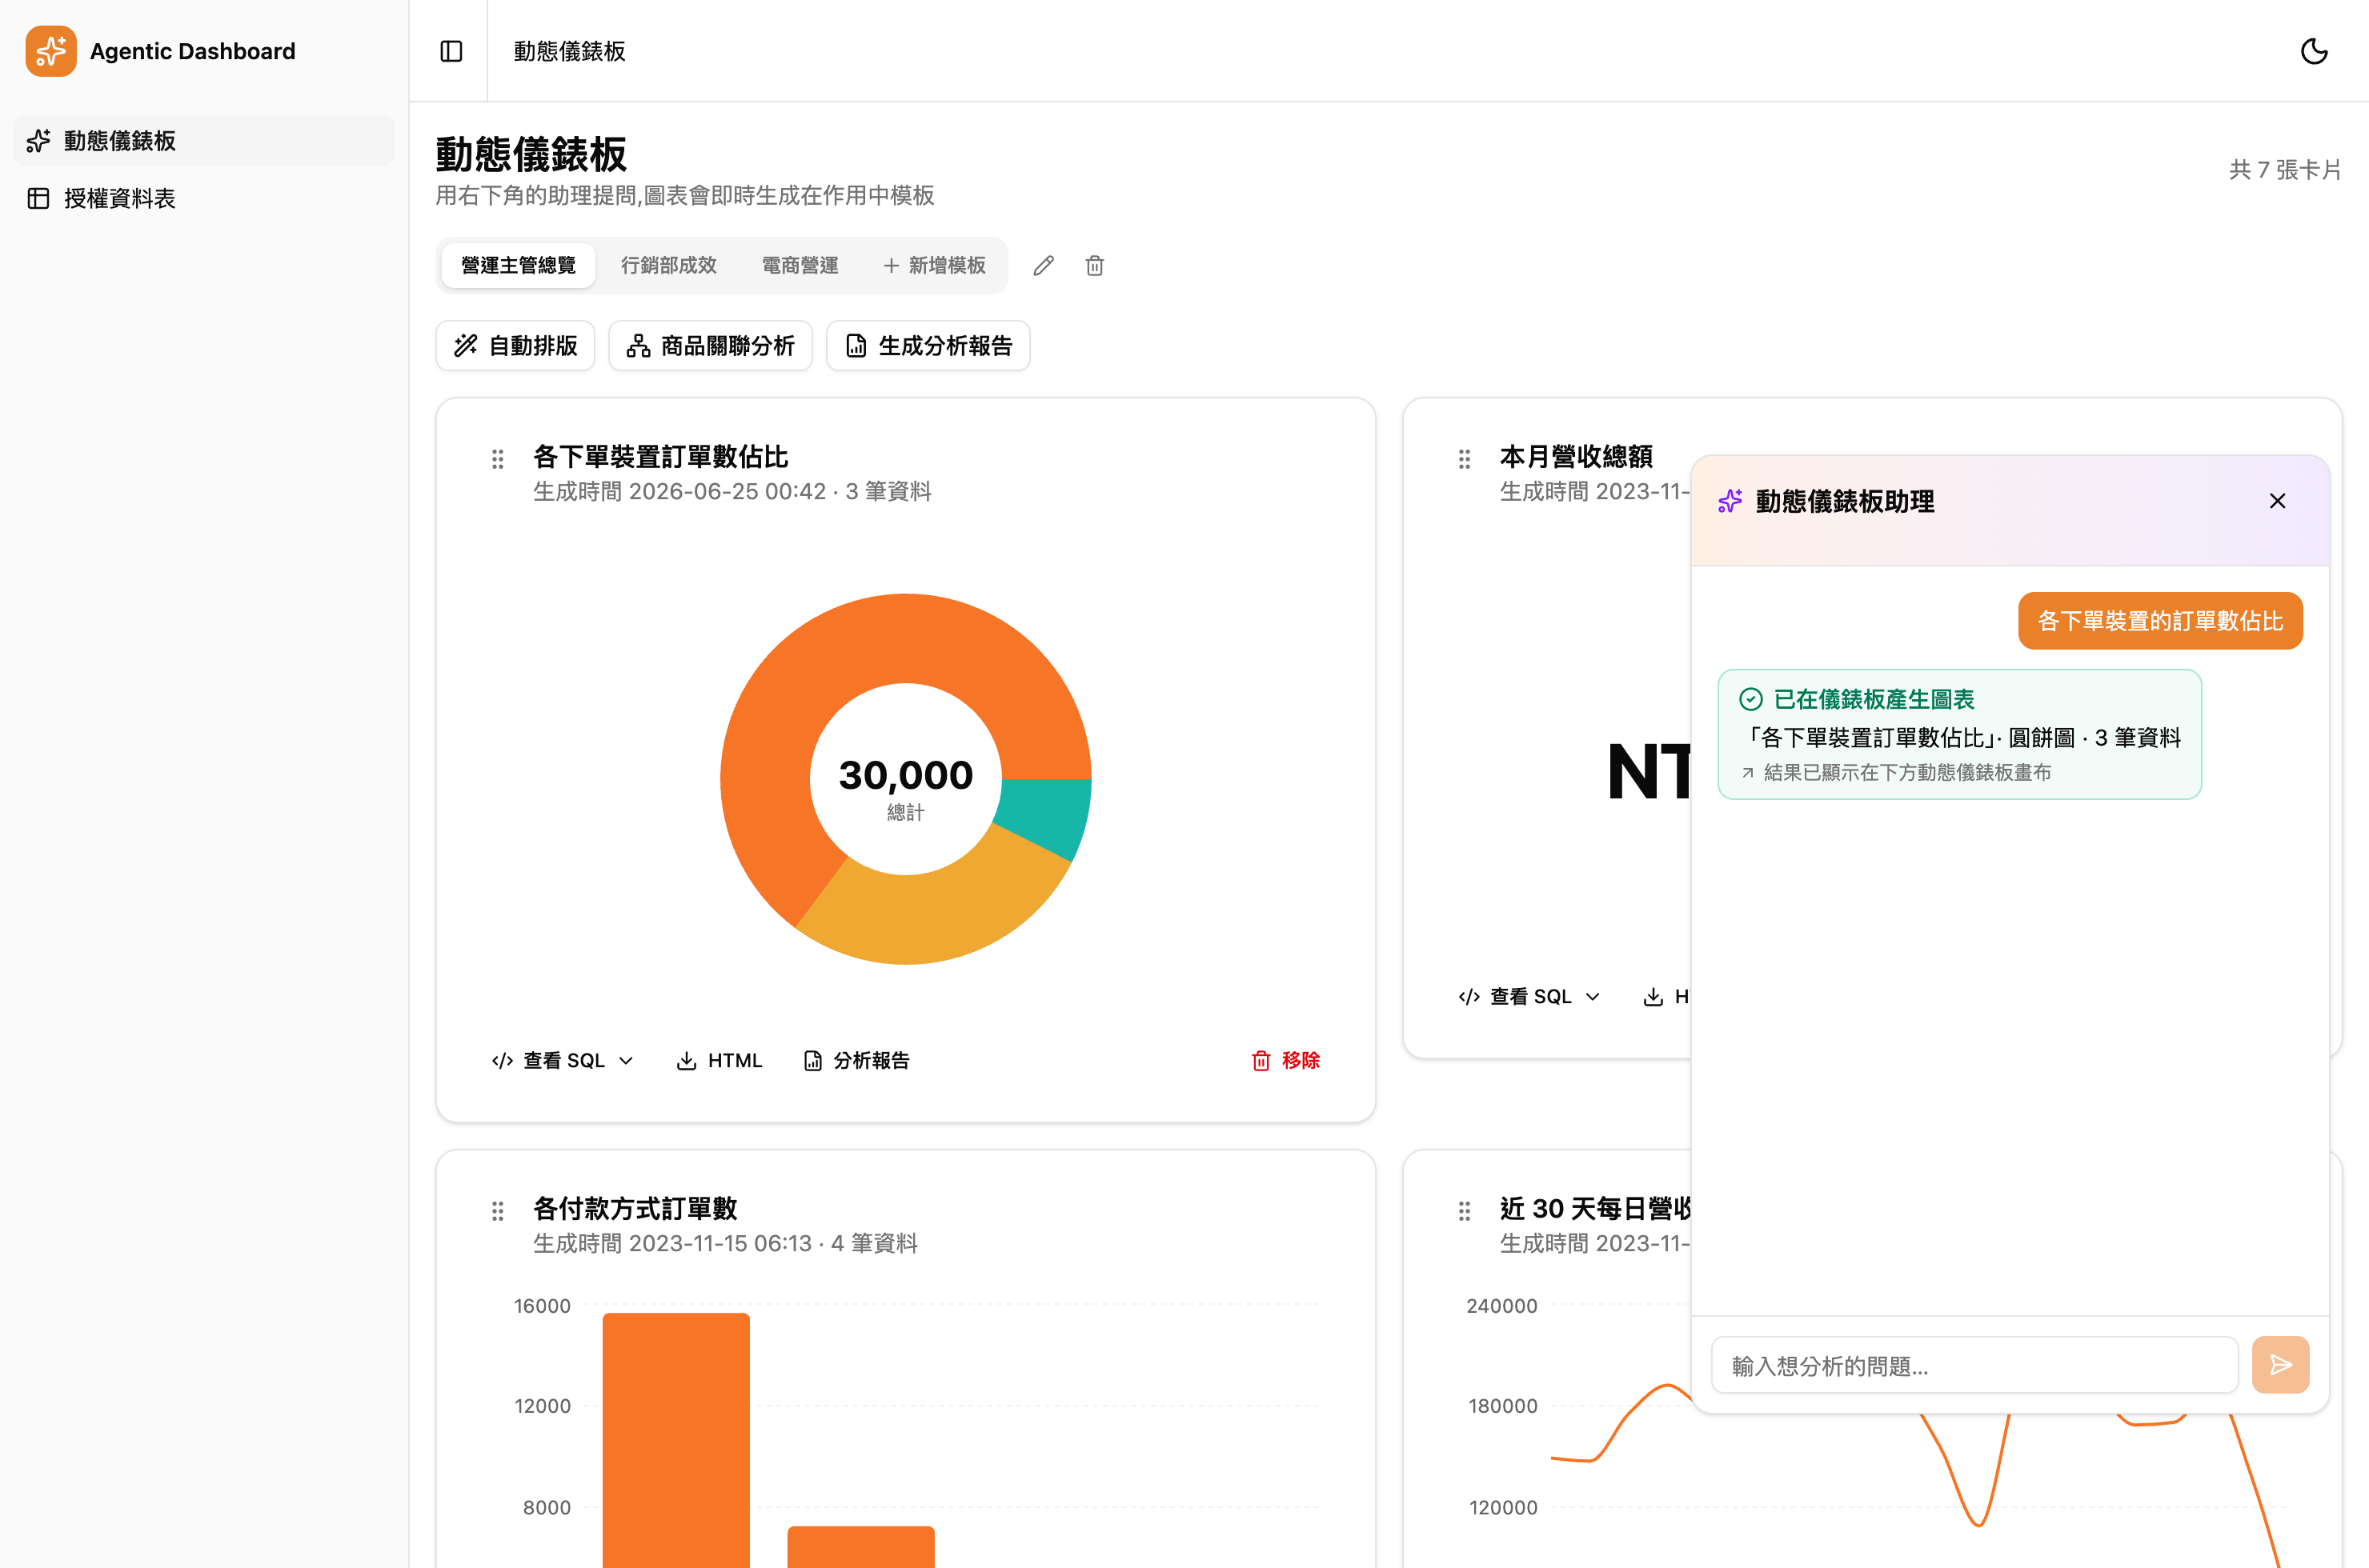Click the 各付款方式訂單數 card title
The height and width of the screenshot is (1568, 2369).
coord(635,1208)
